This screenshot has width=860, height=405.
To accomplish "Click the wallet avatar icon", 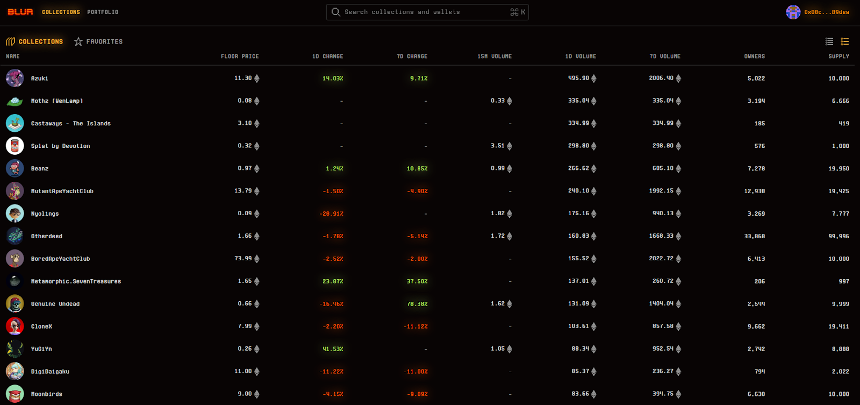I will coord(793,12).
